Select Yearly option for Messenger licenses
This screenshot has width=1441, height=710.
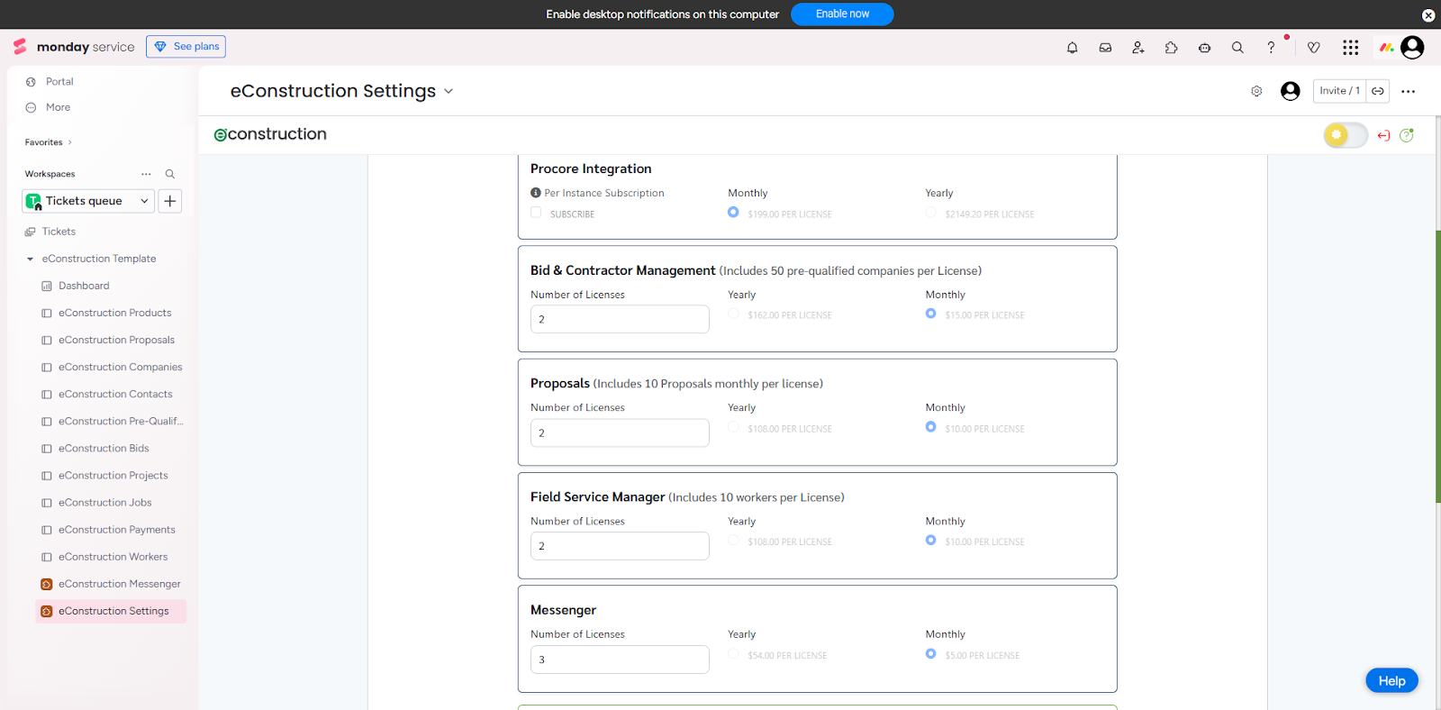(733, 654)
